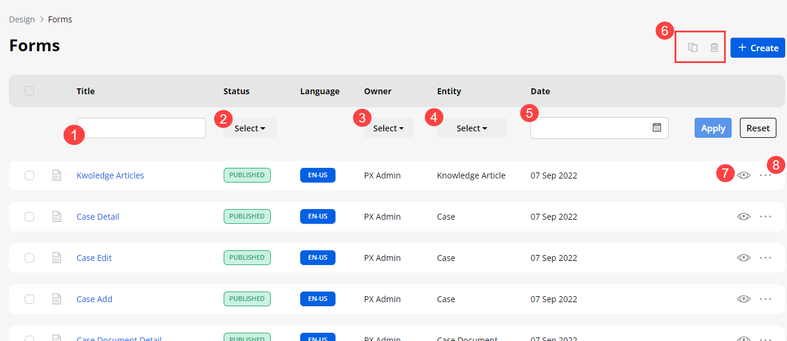The height and width of the screenshot is (341, 787).
Task: Open the Owner Select dropdown
Action: [388, 128]
